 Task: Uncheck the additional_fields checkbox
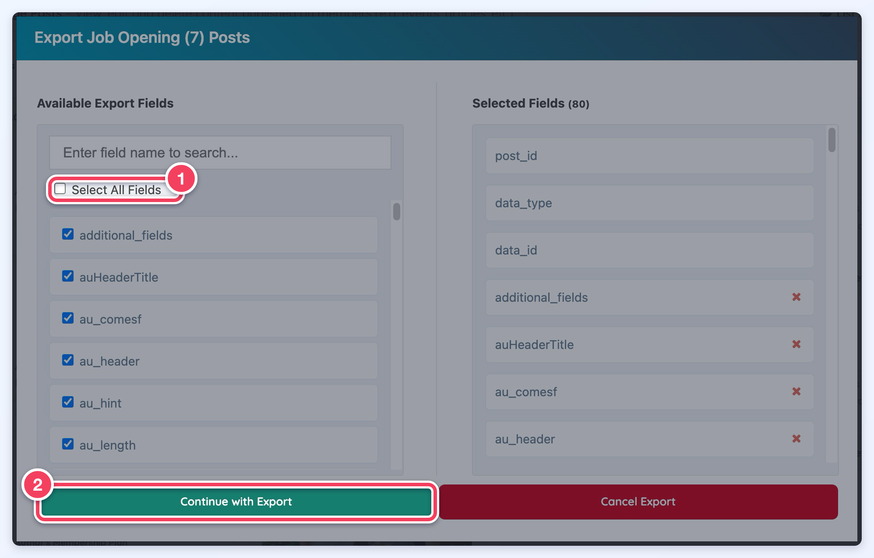(68, 234)
